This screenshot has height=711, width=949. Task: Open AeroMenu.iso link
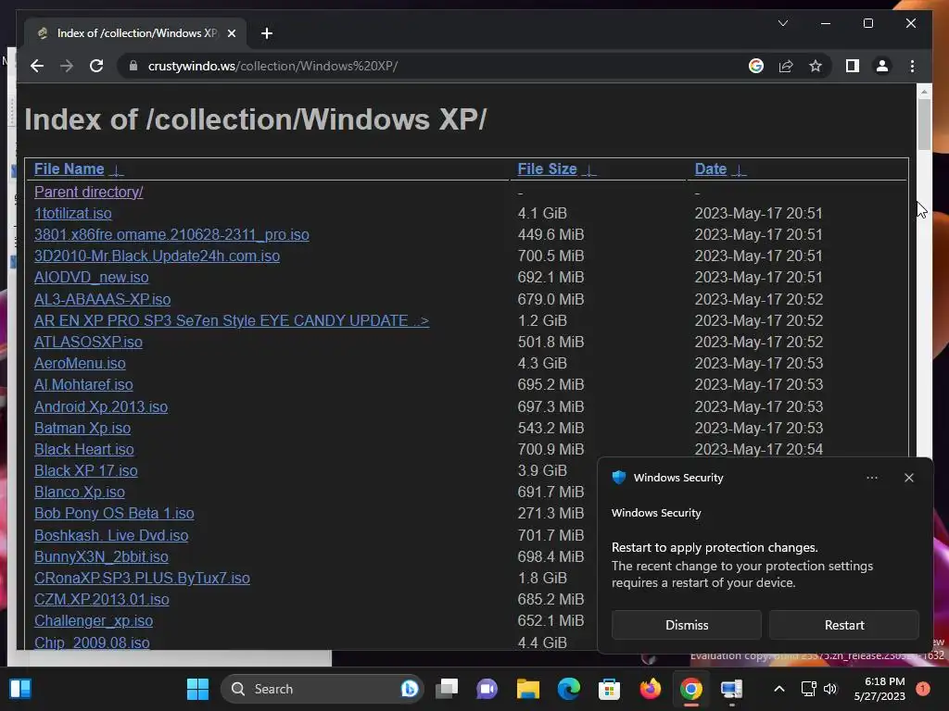[80, 363]
